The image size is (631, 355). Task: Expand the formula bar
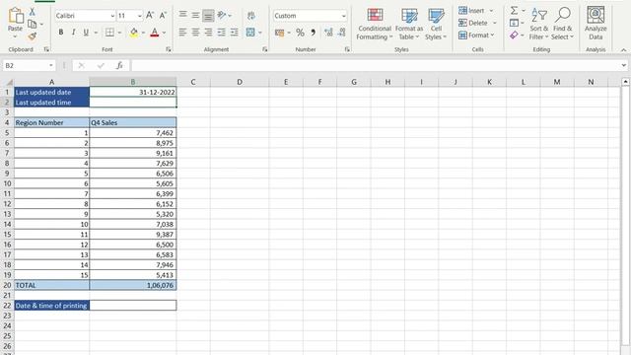point(624,65)
